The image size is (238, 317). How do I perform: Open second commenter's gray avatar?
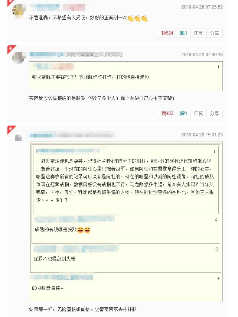pyautogui.click(x=19, y=58)
